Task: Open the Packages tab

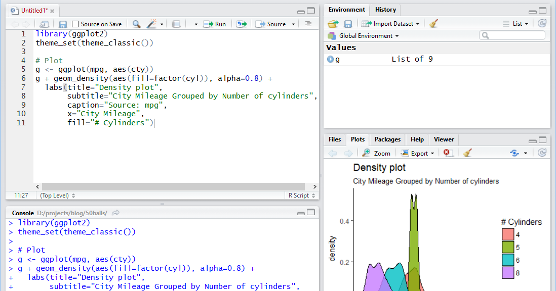Action: tap(387, 139)
